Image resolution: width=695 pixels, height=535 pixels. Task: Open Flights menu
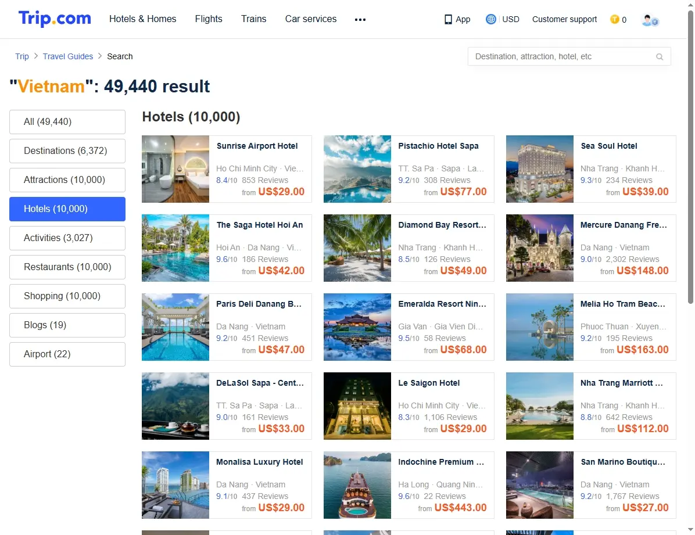208,19
